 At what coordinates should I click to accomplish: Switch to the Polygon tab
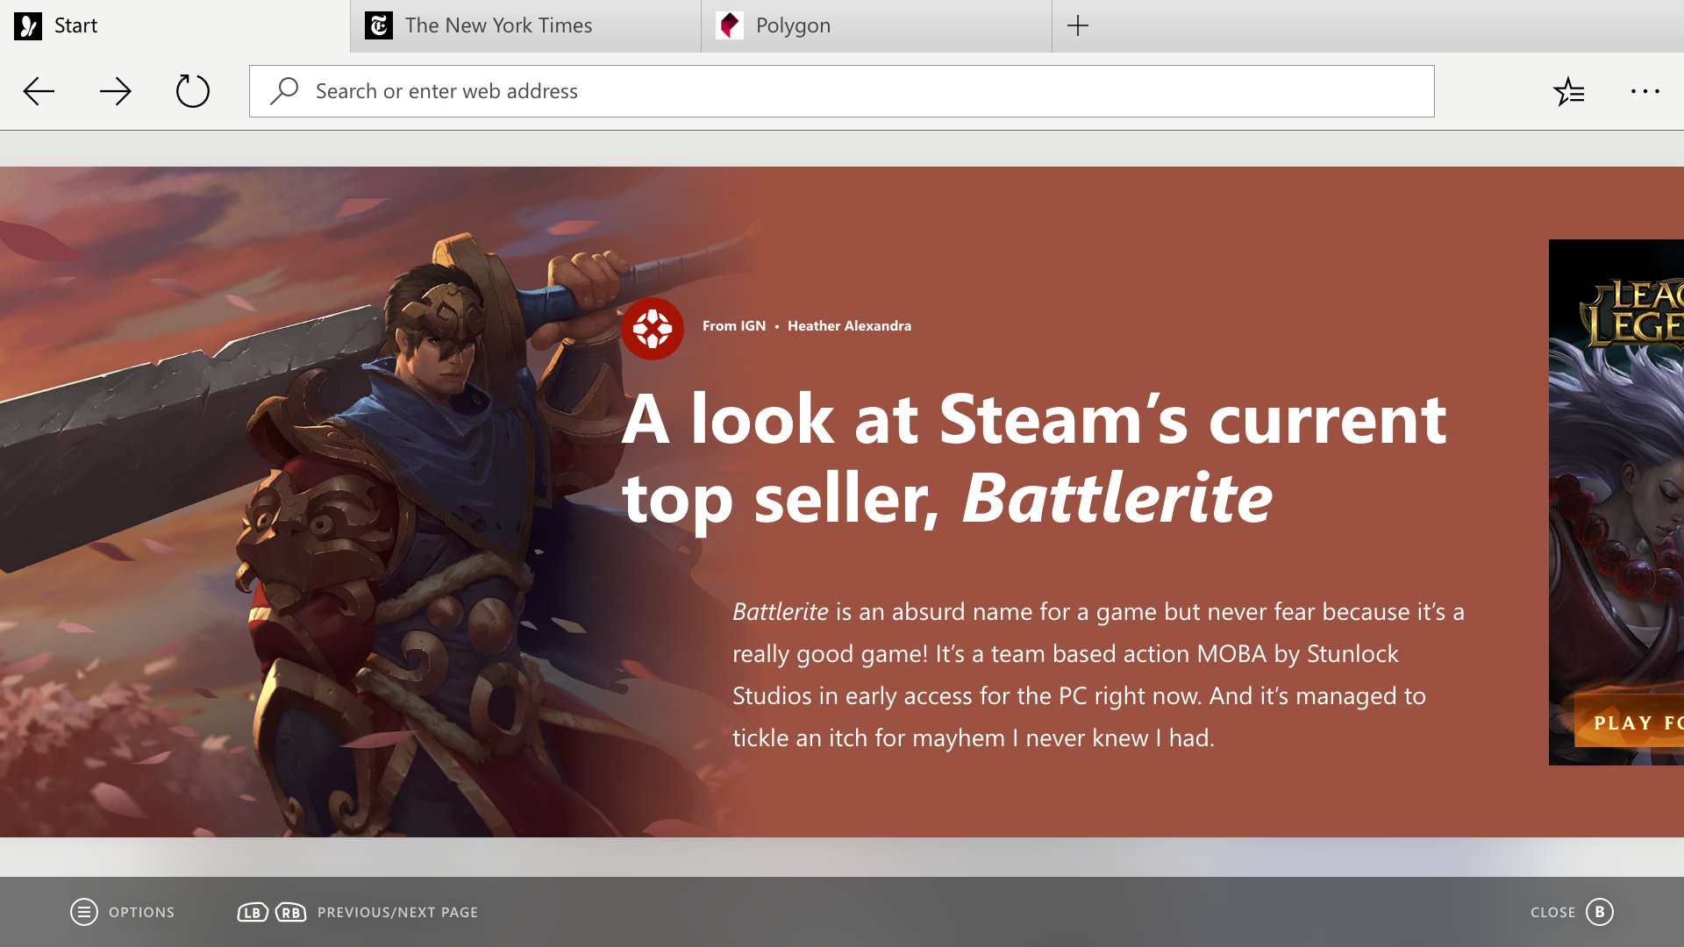[x=876, y=25]
